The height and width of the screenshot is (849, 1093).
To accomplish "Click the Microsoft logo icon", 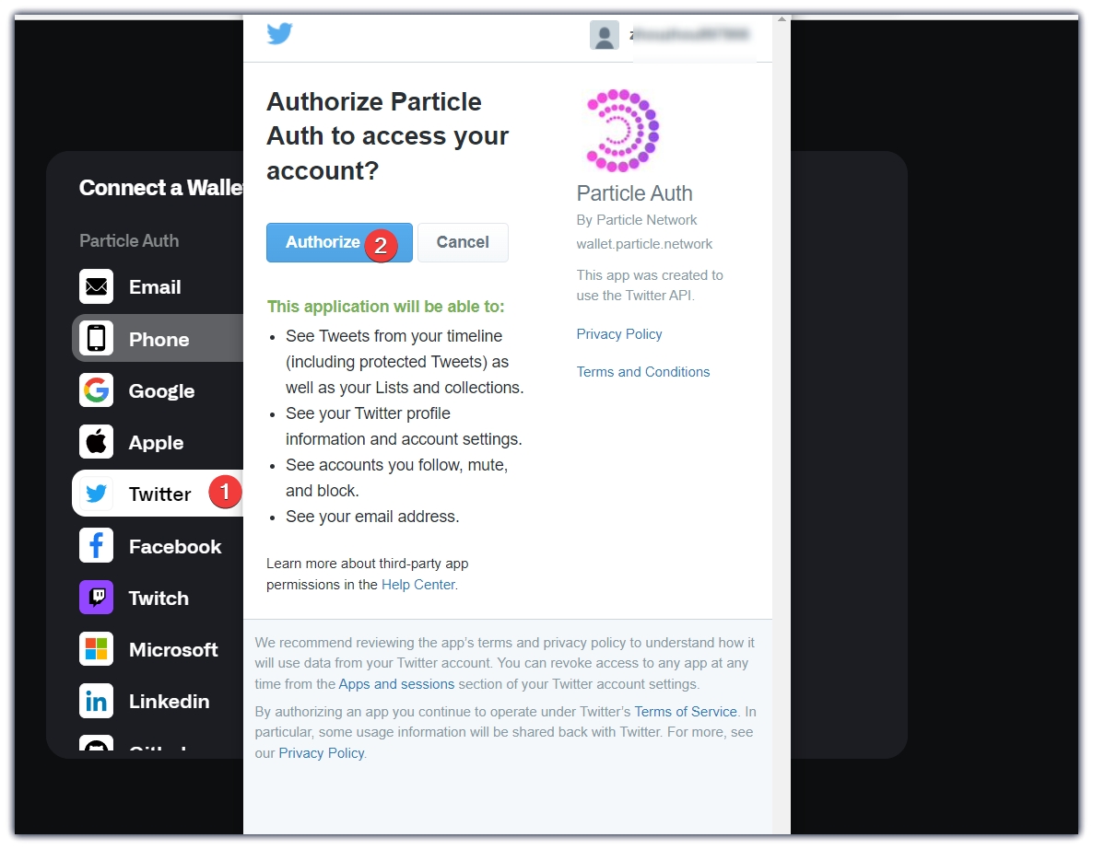I will [97, 649].
